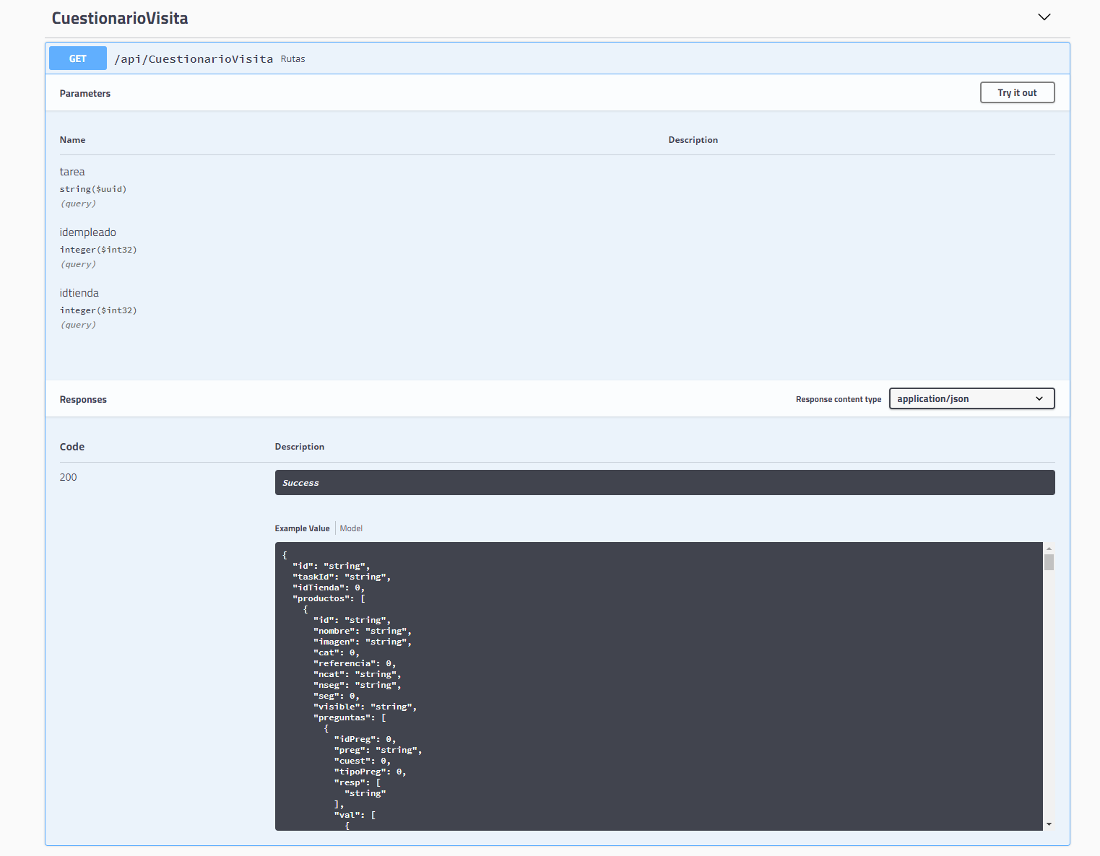Click inside the example JSON code block
Viewport: 1100px width, 856px height.
[x=650, y=686]
